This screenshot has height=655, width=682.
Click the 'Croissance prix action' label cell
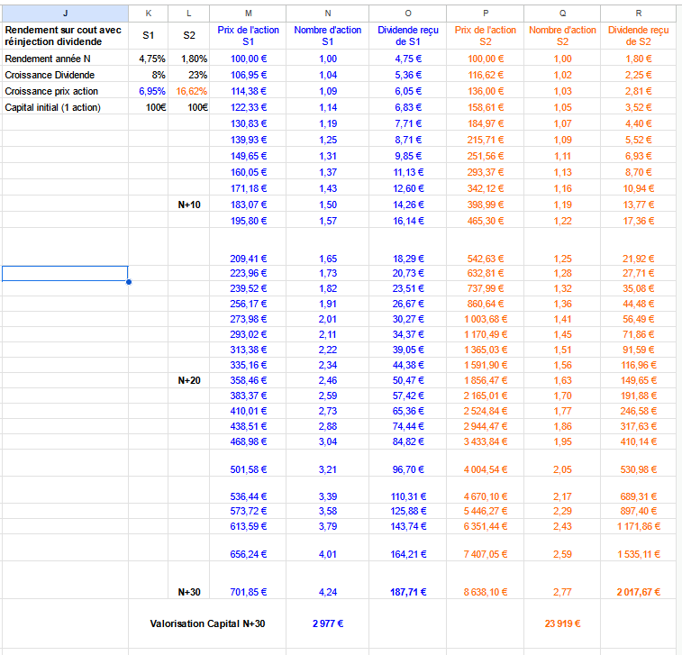(65, 91)
